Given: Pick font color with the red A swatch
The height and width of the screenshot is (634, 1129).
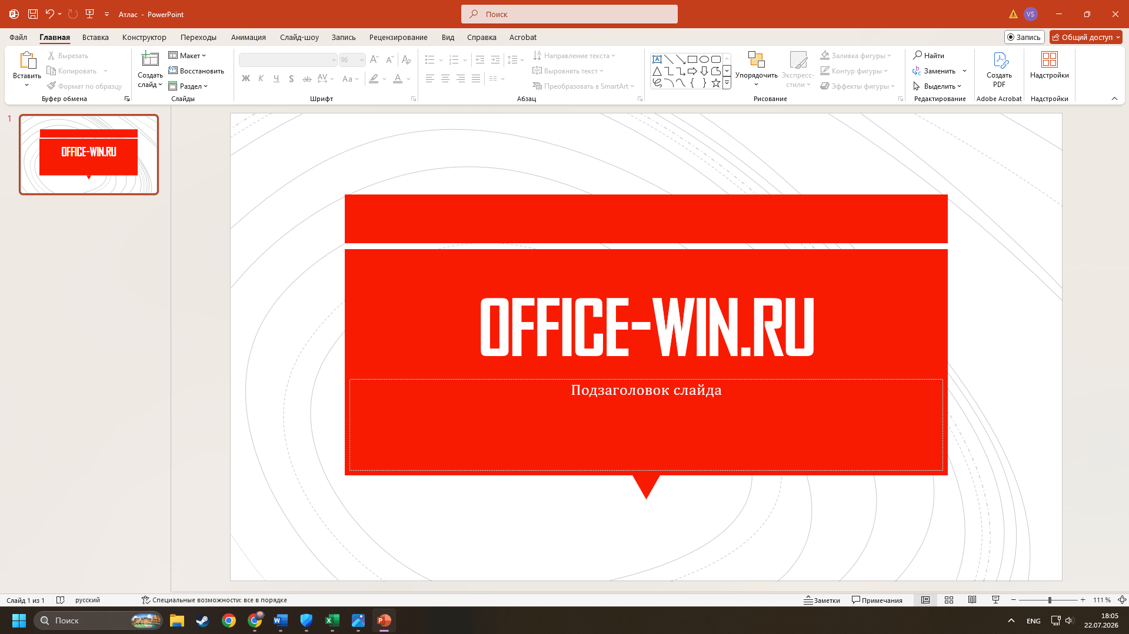Looking at the screenshot, I should (x=398, y=79).
